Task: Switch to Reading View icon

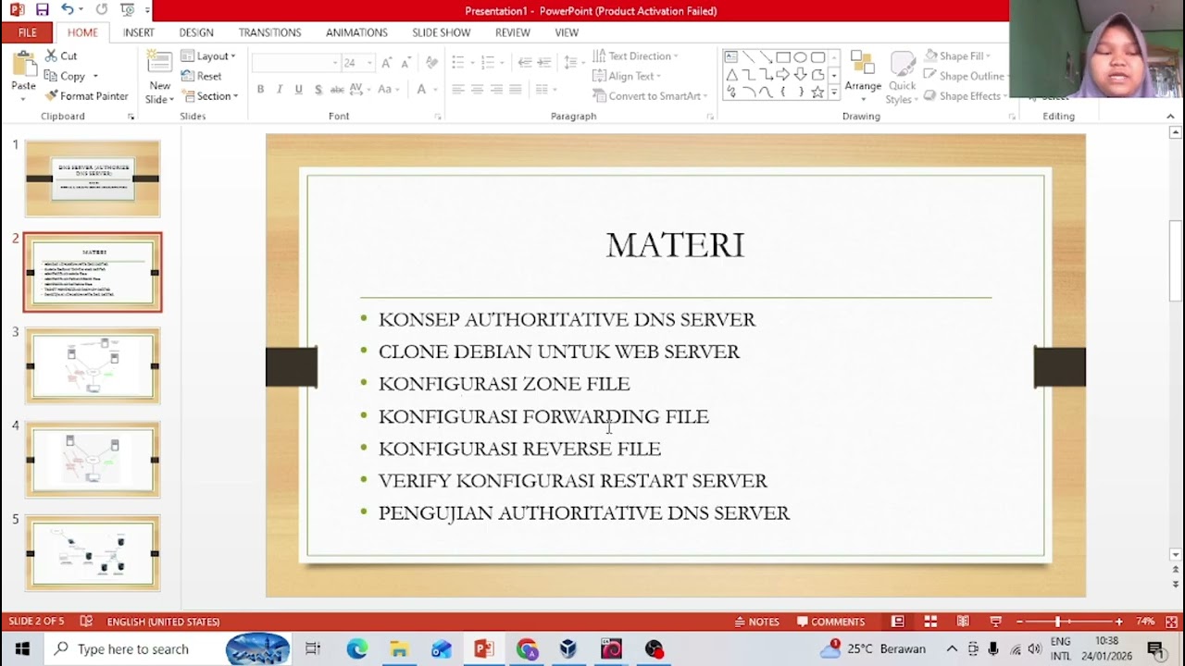Action: (963, 622)
